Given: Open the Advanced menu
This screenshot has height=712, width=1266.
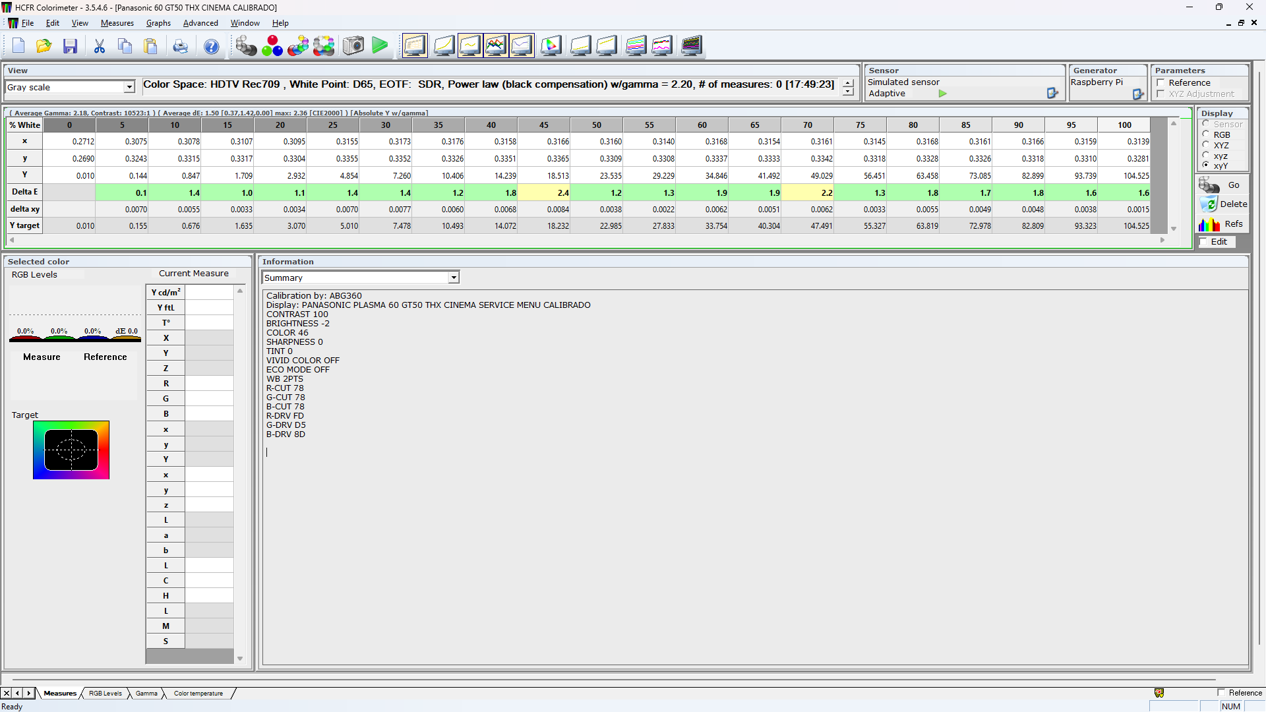Looking at the screenshot, I should point(200,23).
